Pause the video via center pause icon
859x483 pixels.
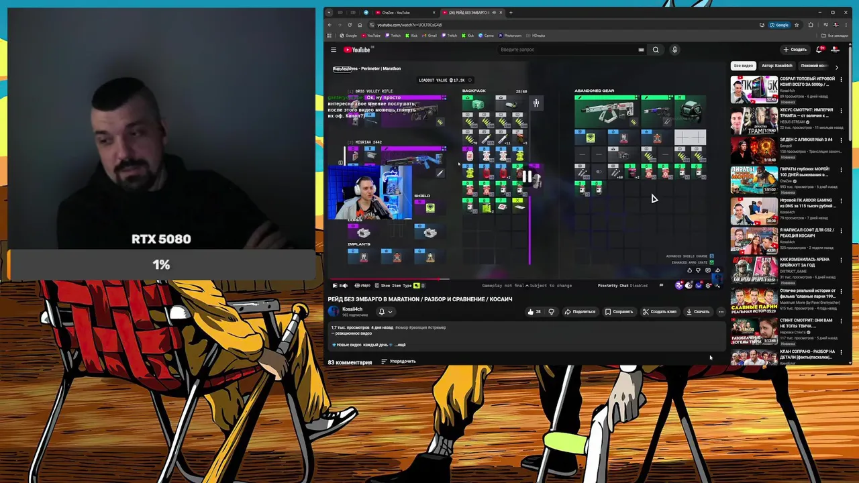coord(527,177)
